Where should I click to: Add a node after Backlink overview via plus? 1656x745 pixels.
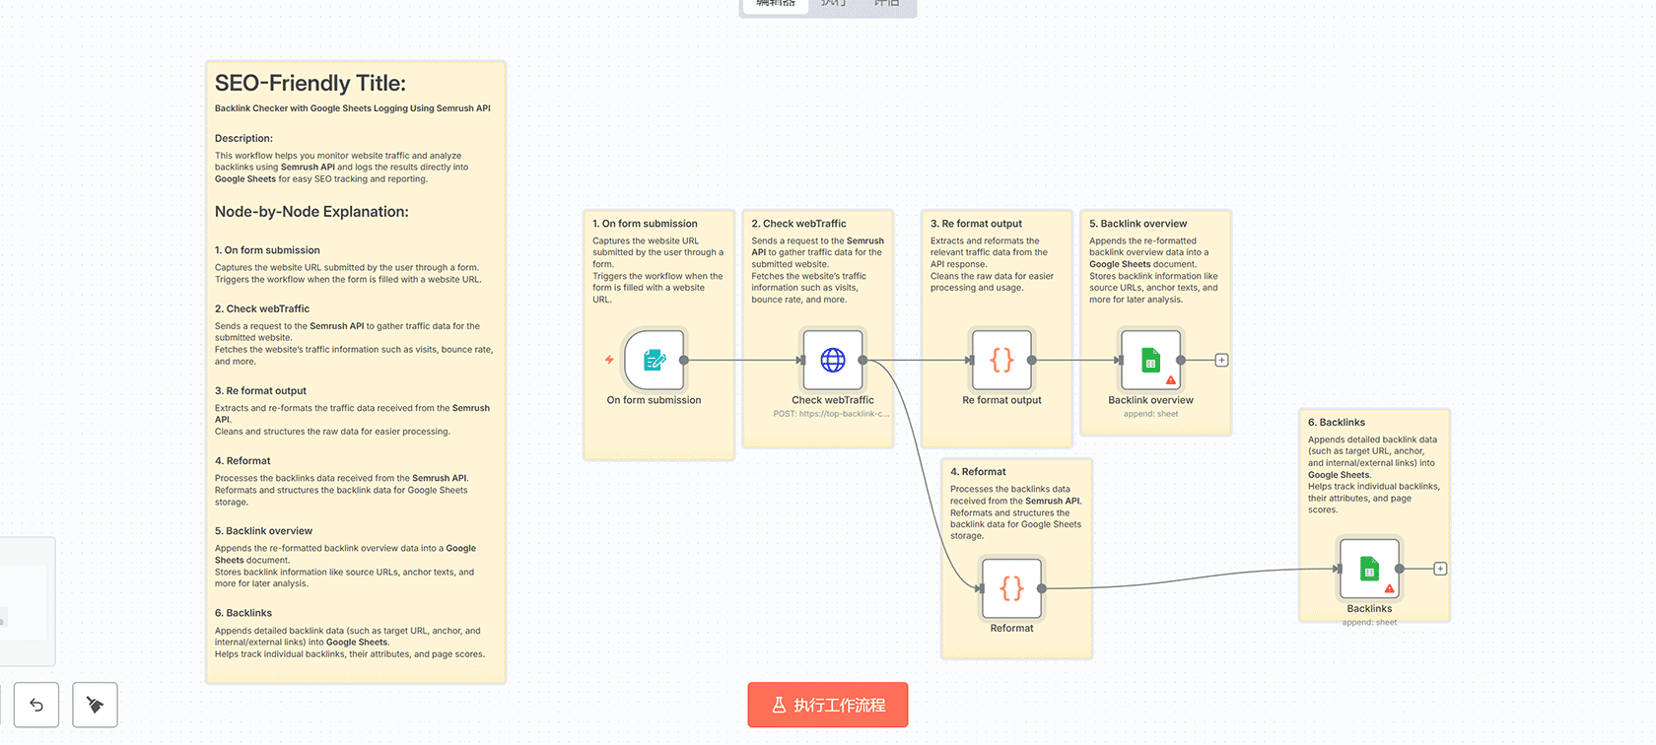click(x=1221, y=361)
